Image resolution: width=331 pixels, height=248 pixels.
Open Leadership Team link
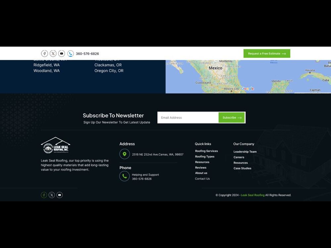coord(245,152)
